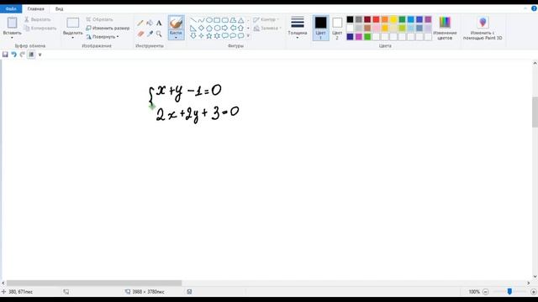Screen dimensions: 538x302
Task: Expand the Paste (Вставить) dropdown arrow
Action: coord(12,38)
